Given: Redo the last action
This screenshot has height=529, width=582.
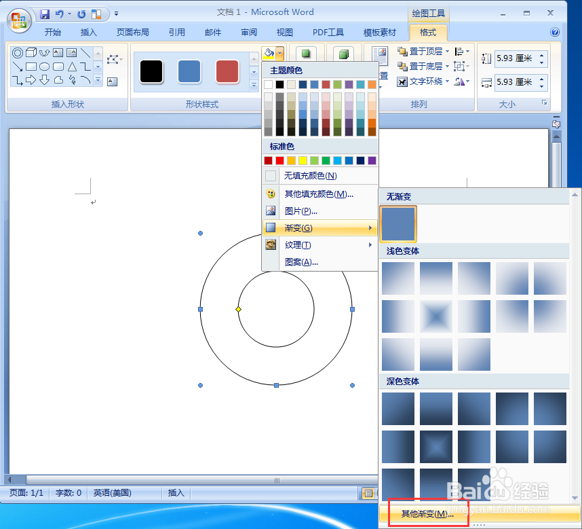Looking at the screenshot, I should 81,14.
